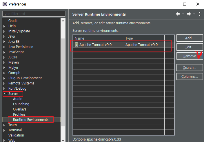The image size is (204, 142).
Task: Click the back navigation arrow icon
Action: click(x=178, y=14)
